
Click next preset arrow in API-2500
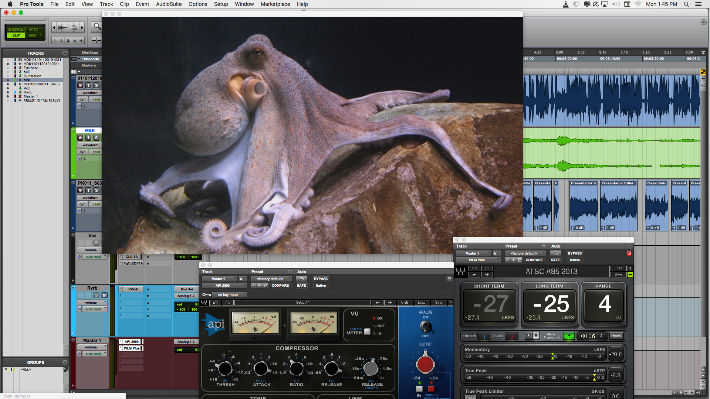[390, 303]
